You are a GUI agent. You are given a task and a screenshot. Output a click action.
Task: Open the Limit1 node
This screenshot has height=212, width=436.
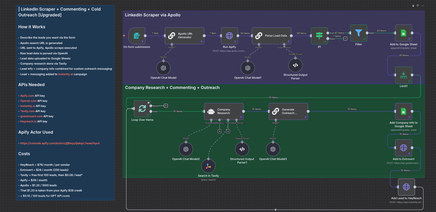403,75
